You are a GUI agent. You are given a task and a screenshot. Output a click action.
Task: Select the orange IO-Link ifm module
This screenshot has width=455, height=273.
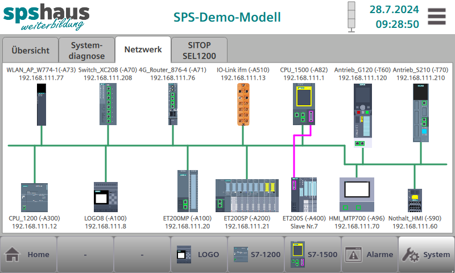click(243, 105)
